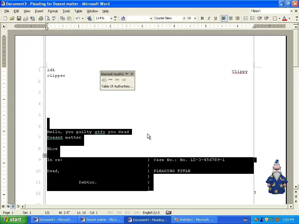This screenshot has width=299, height=224.
Task: Toggle Italic formatting
Action: pos(209,18)
